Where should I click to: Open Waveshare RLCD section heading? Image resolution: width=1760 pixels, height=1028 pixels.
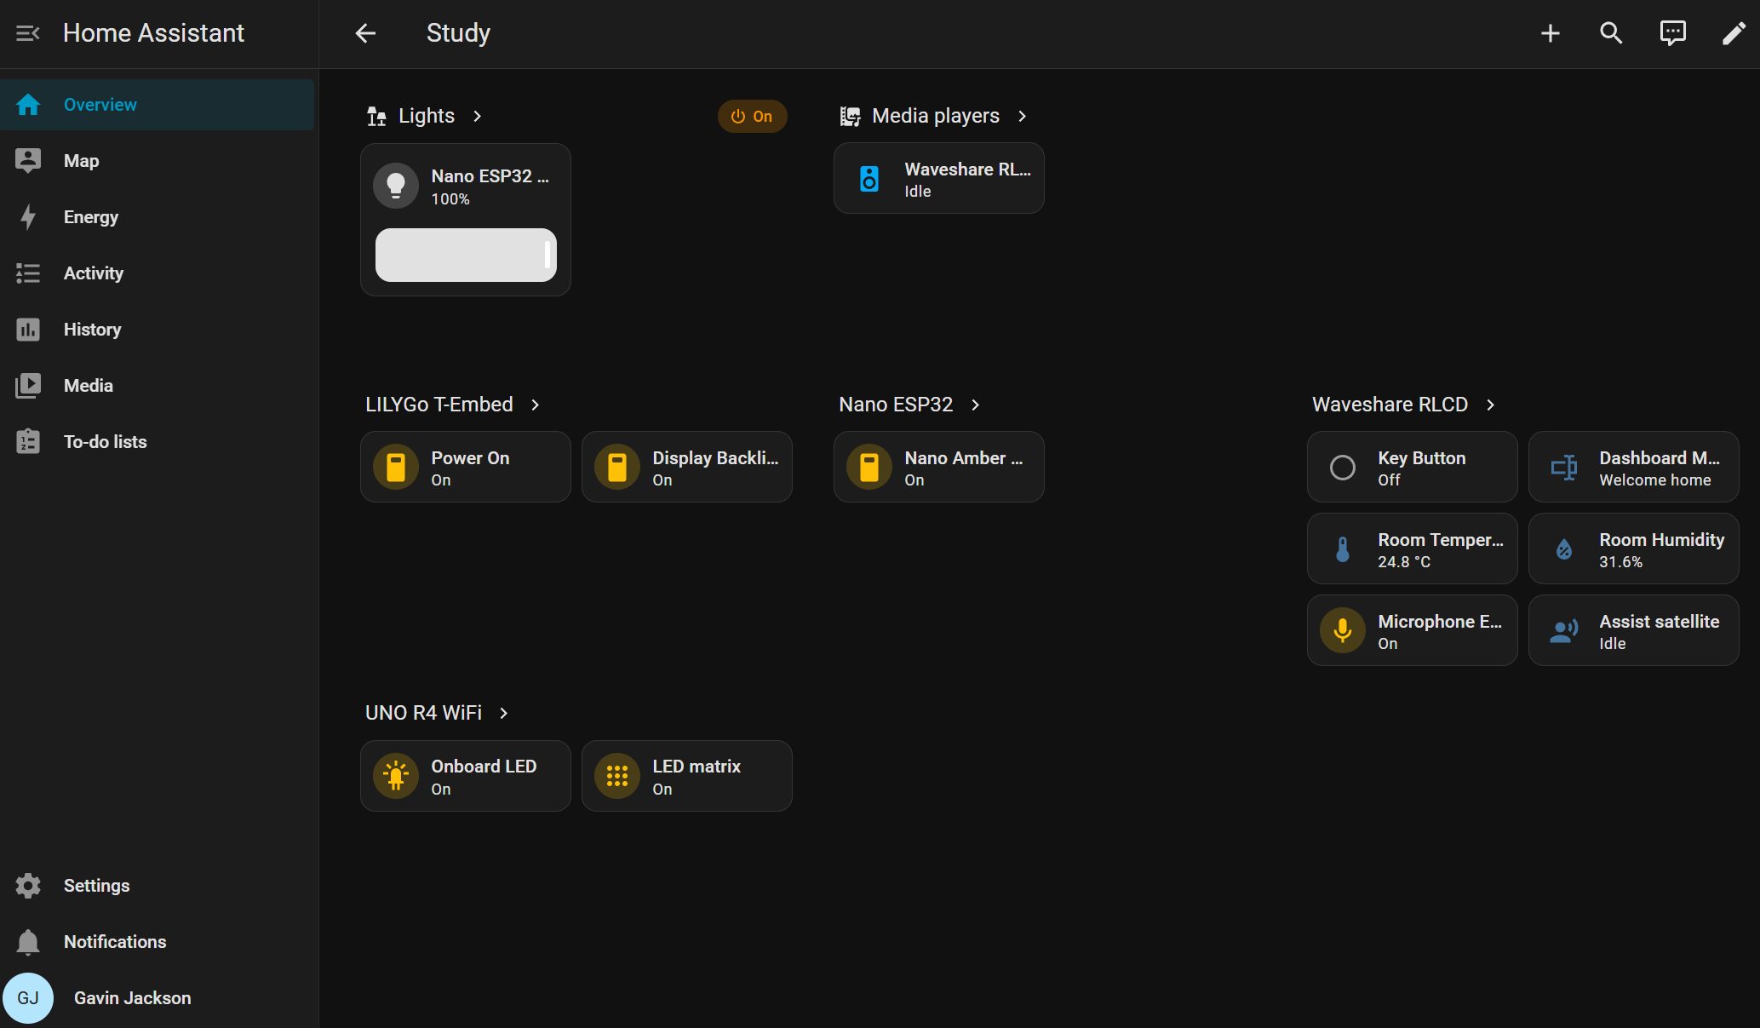click(1390, 405)
